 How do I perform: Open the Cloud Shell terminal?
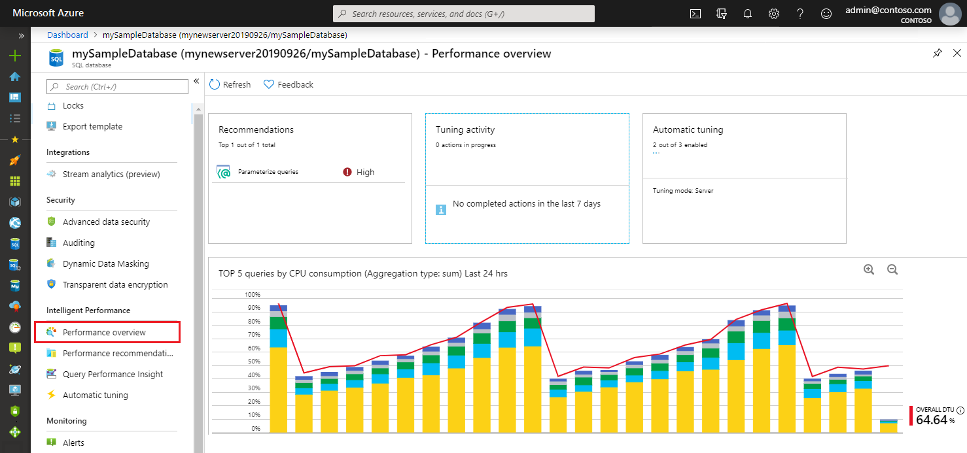pos(695,13)
